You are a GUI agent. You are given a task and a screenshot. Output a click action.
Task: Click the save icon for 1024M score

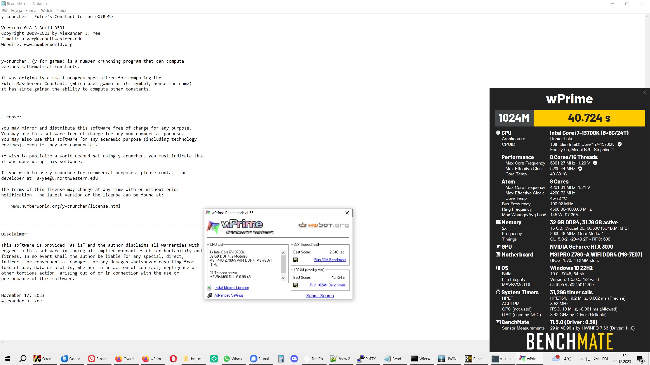click(296, 285)
